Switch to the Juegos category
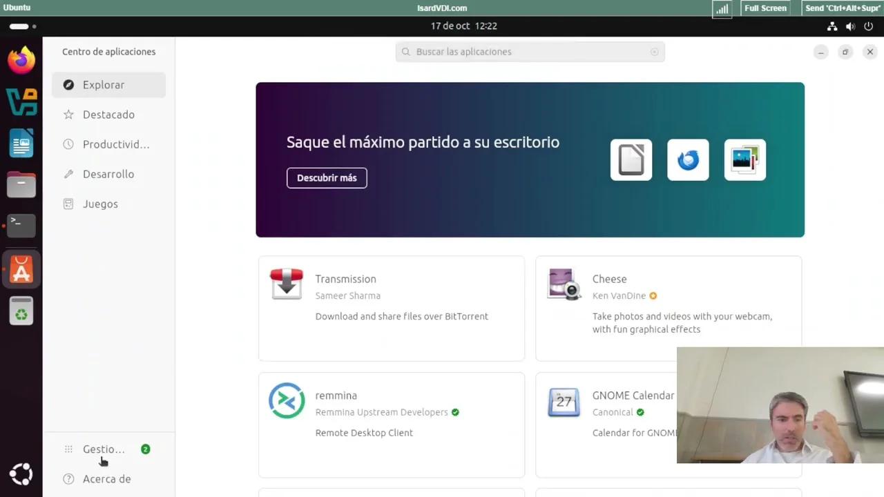Viewport: 884px width, 497px height. 100,204
